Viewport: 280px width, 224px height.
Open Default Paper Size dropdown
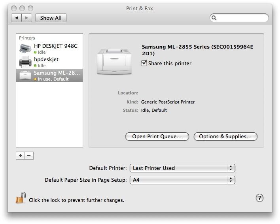click(182, 180)
